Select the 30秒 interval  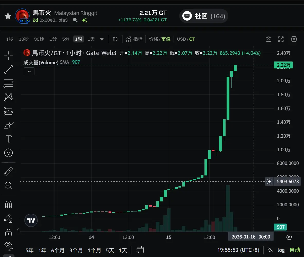[x=39, y=39]
